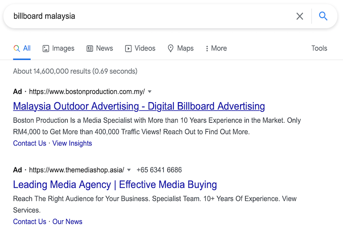Open the dropdown arrow beside the bostonproduction.com.my URL

click(x=150, y=92)
